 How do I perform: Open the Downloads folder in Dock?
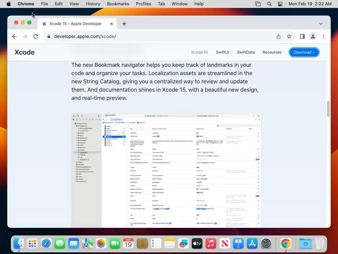point(305,244)
